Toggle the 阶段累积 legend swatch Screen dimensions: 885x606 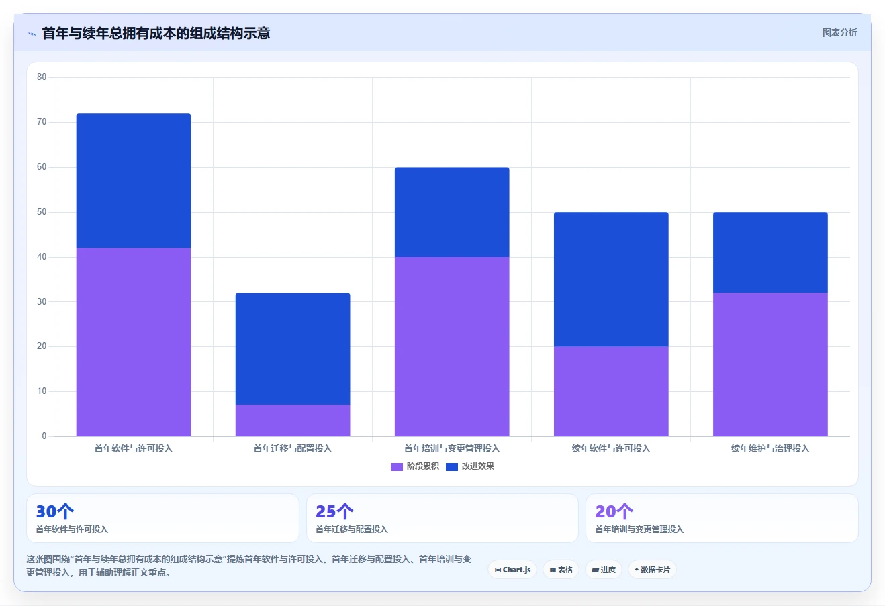tap(397, 467)
